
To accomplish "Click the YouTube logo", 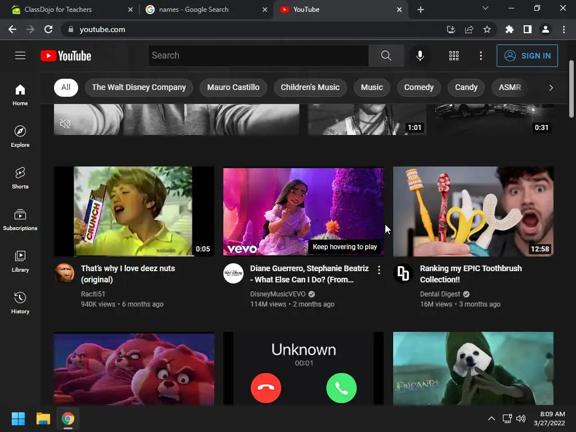I will pos(66,56).
